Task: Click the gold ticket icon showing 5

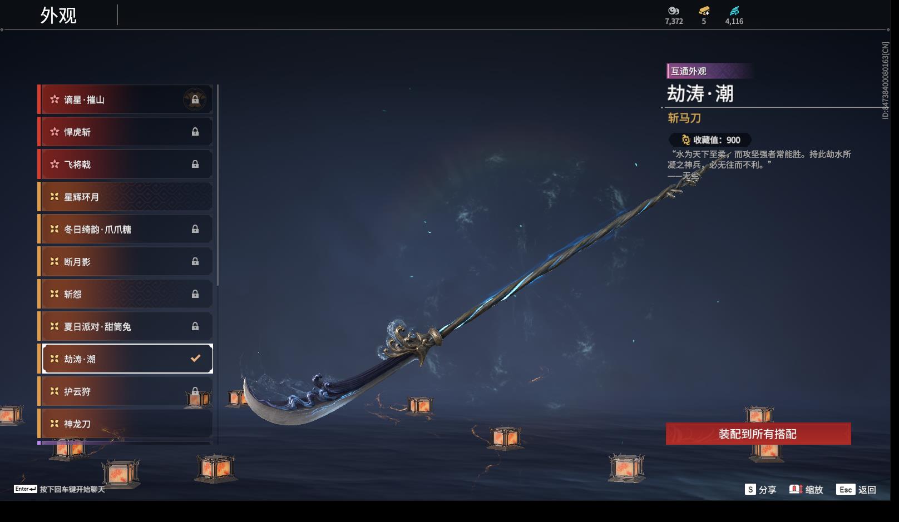Action: pyautogui.click(x=704, y=11)
